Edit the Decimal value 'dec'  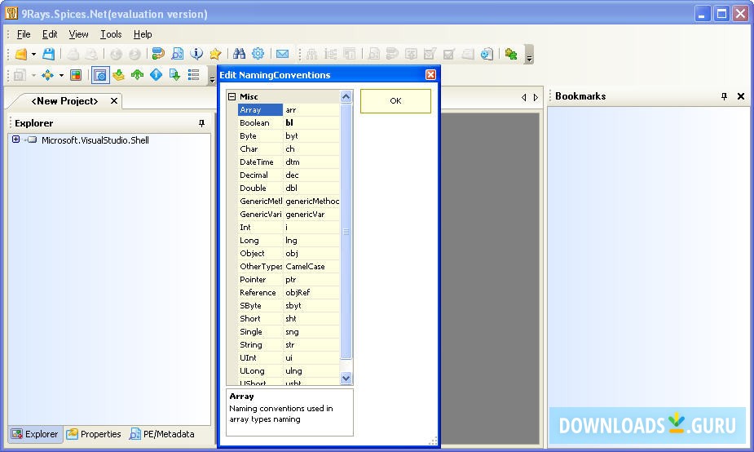pyautogui.click(x=311, y=175)
